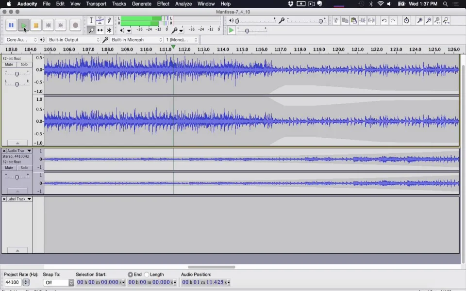Open the Generate menu
This screenshot has height=291, width=466.
tap(141, 4)
